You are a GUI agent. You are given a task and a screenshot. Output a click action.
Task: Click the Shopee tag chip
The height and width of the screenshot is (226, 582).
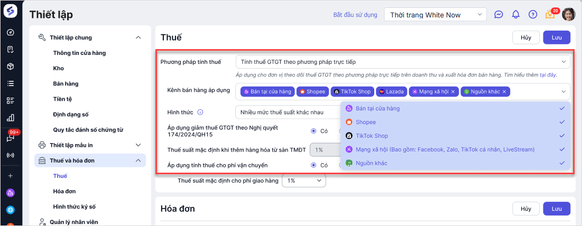pyautogui.click(x=313, y=92)
